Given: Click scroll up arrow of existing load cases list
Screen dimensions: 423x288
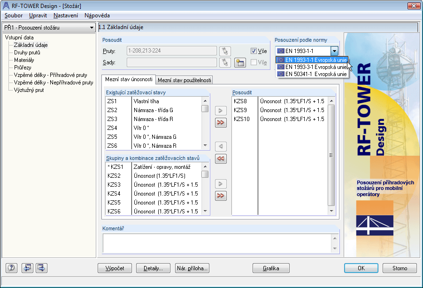Looking at the screenshot, I should coord(205,101).
